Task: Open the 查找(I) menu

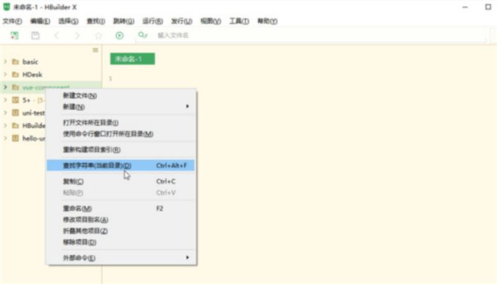Action: [96, 21]
